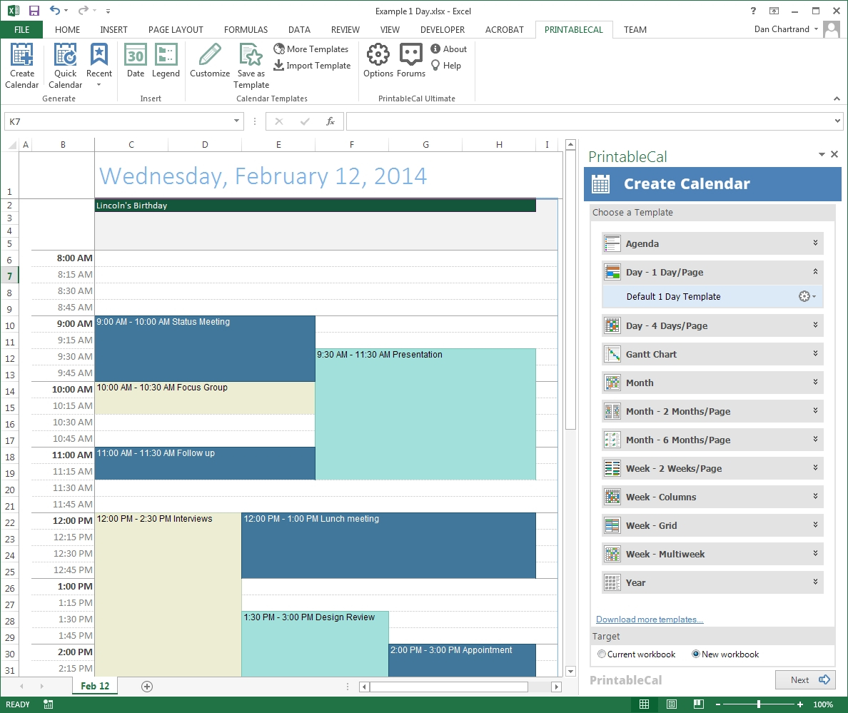Open Dan Chartrand account menu
The image size is (848, 713).
[787, 29]
